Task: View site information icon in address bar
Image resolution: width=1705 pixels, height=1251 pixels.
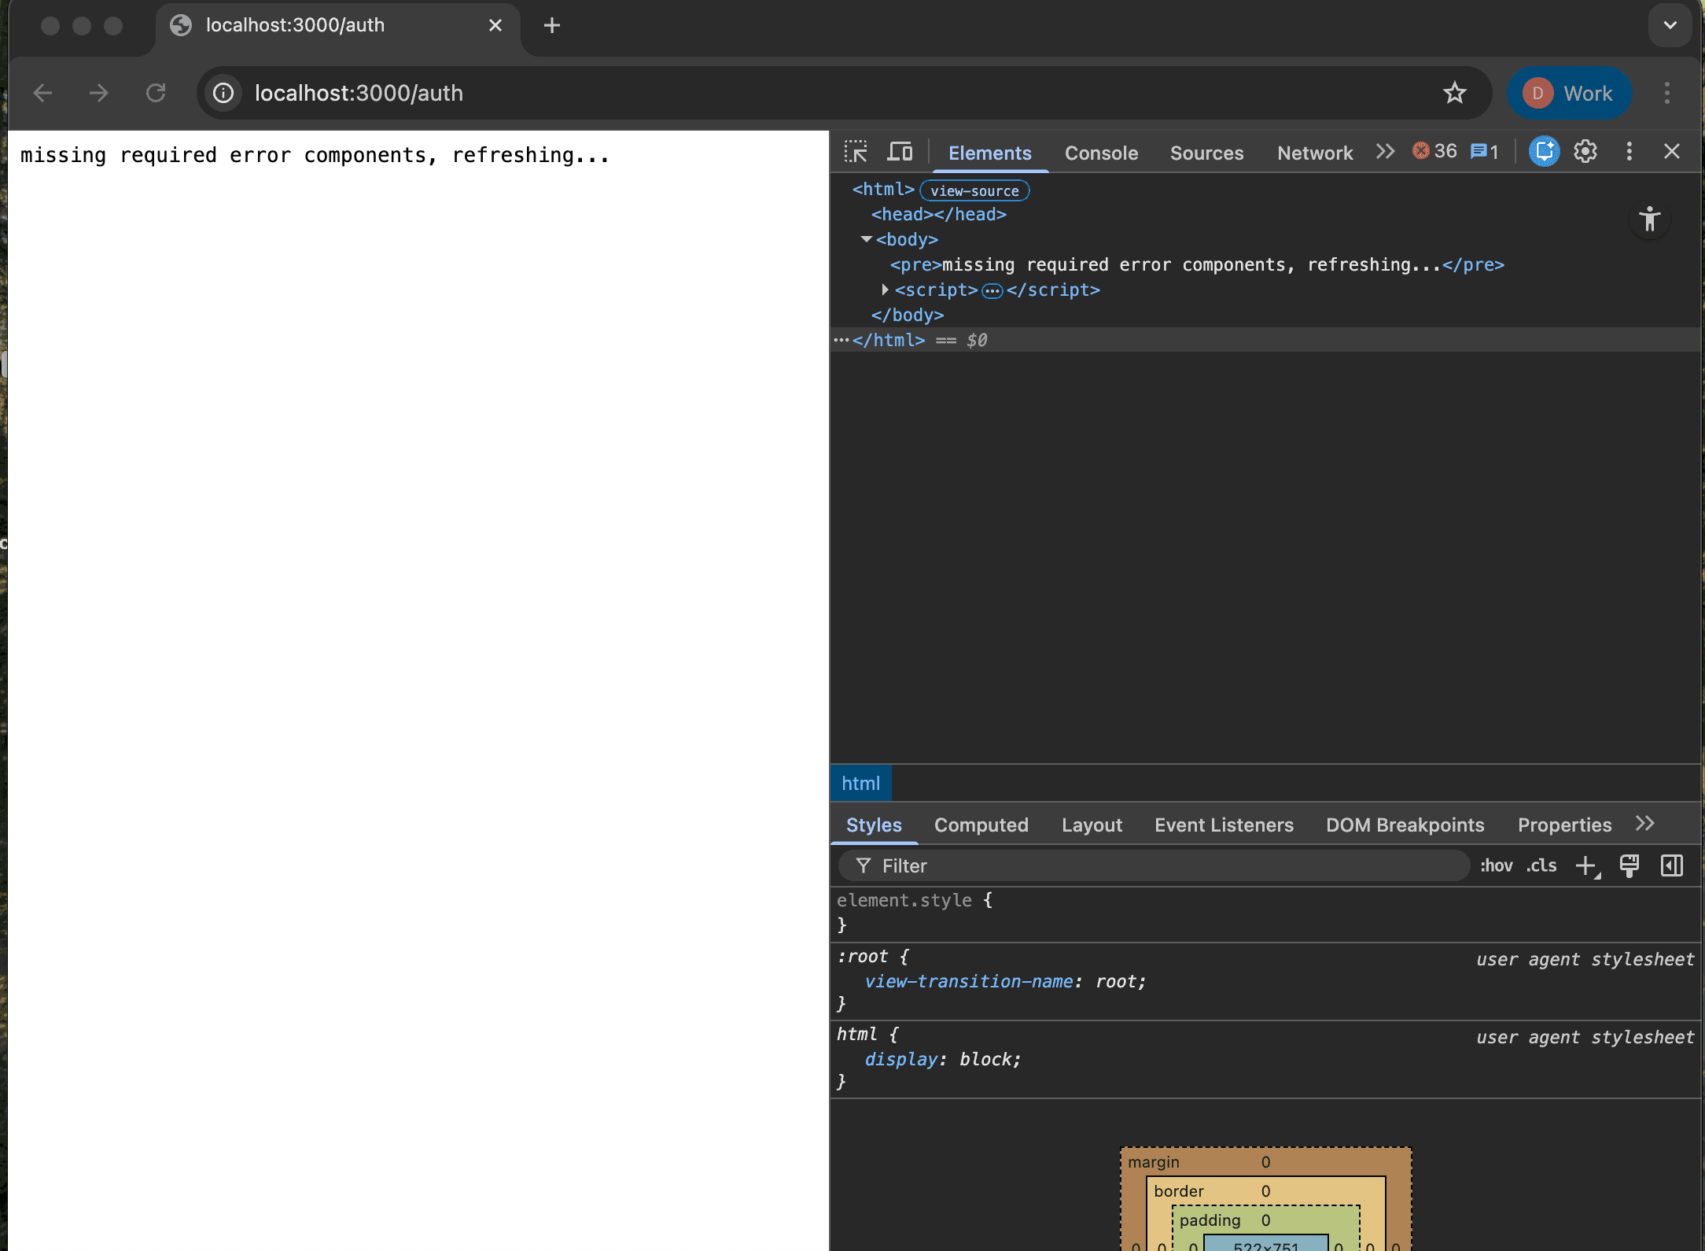Action: (x=223, y=93)
